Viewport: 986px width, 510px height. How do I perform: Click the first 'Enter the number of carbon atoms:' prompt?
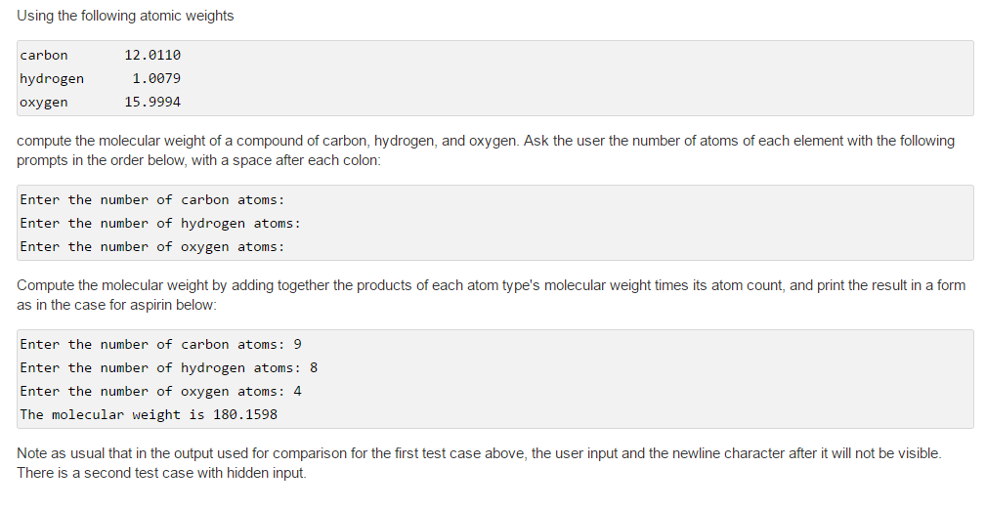click(152, 200)
